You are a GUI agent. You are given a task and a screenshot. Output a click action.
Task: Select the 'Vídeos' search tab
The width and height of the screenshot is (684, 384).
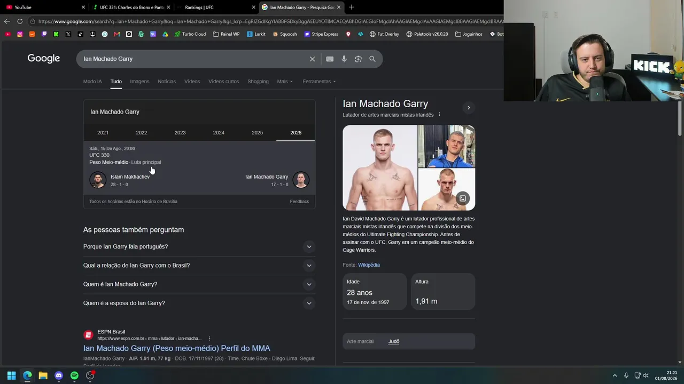pyautogui.click(x=192, y=82)
